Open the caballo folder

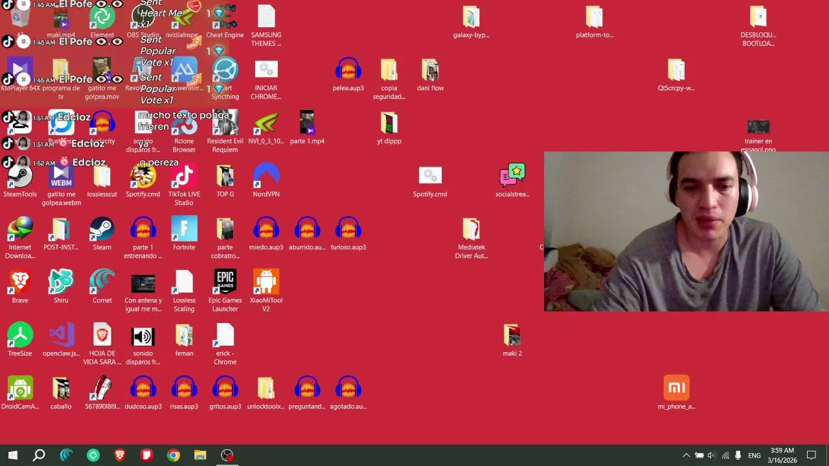tap(61, 393)
